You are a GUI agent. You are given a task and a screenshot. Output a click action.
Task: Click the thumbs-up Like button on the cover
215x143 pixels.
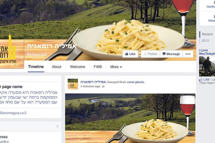pyautogui.click(x=130, y=54)
